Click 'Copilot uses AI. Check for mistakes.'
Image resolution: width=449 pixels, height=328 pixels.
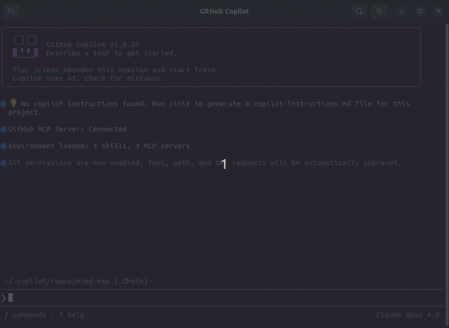[x=88, y=78]
